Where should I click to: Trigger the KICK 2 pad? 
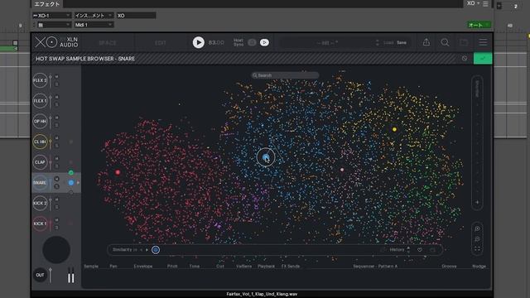[x=40, y=204]
